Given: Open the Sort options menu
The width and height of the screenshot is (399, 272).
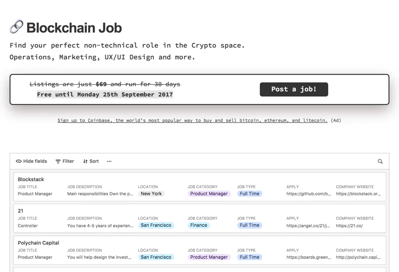Looking at the screenshot, I should (91, 161).
